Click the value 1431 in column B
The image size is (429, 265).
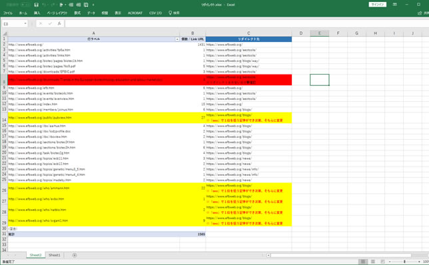coord(201,45)
